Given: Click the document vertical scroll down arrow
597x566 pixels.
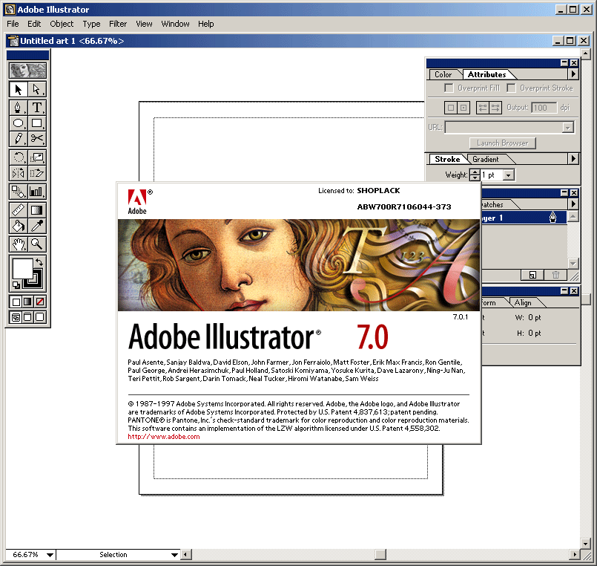Looking at the screenshot, I should pyautogui.click(x=586, y=544).
